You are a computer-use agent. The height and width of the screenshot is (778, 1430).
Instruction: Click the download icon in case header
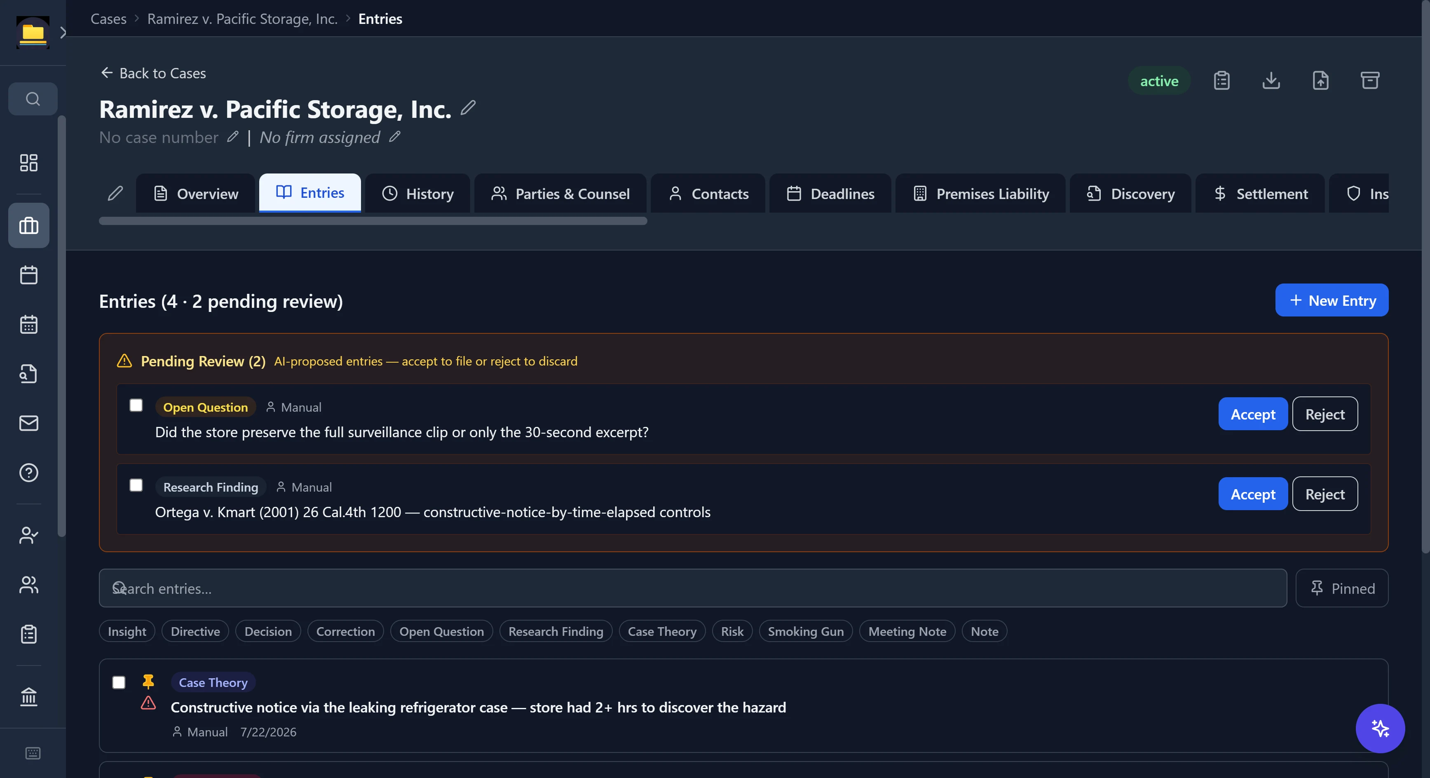coord(1271,80)
